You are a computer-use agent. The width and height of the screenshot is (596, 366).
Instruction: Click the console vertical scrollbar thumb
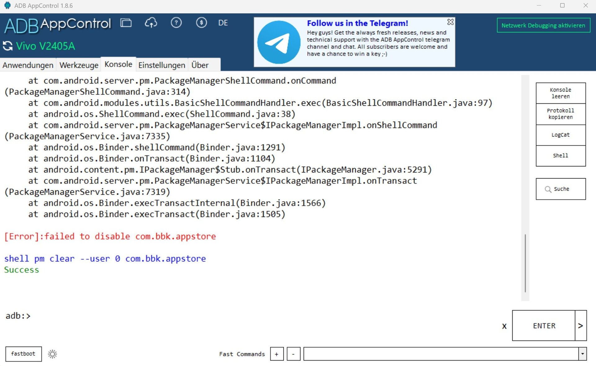(x=525, y=263)
